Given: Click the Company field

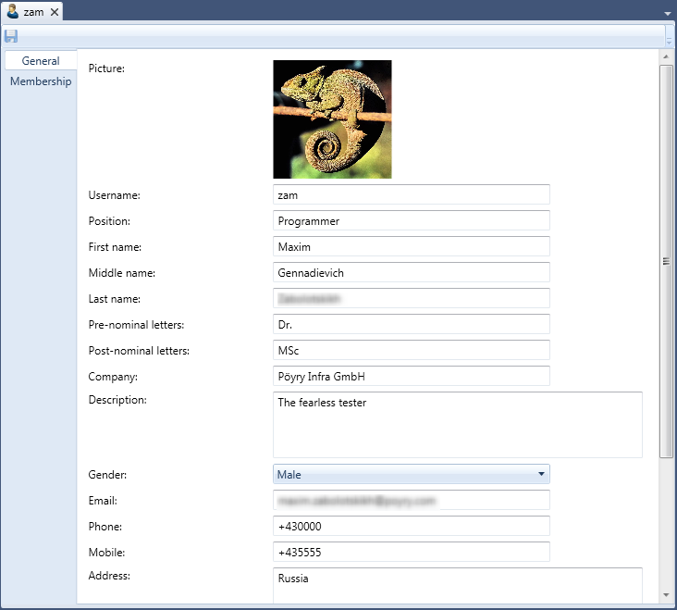Looking at the screenshot, I should click(x=412, y=377).
